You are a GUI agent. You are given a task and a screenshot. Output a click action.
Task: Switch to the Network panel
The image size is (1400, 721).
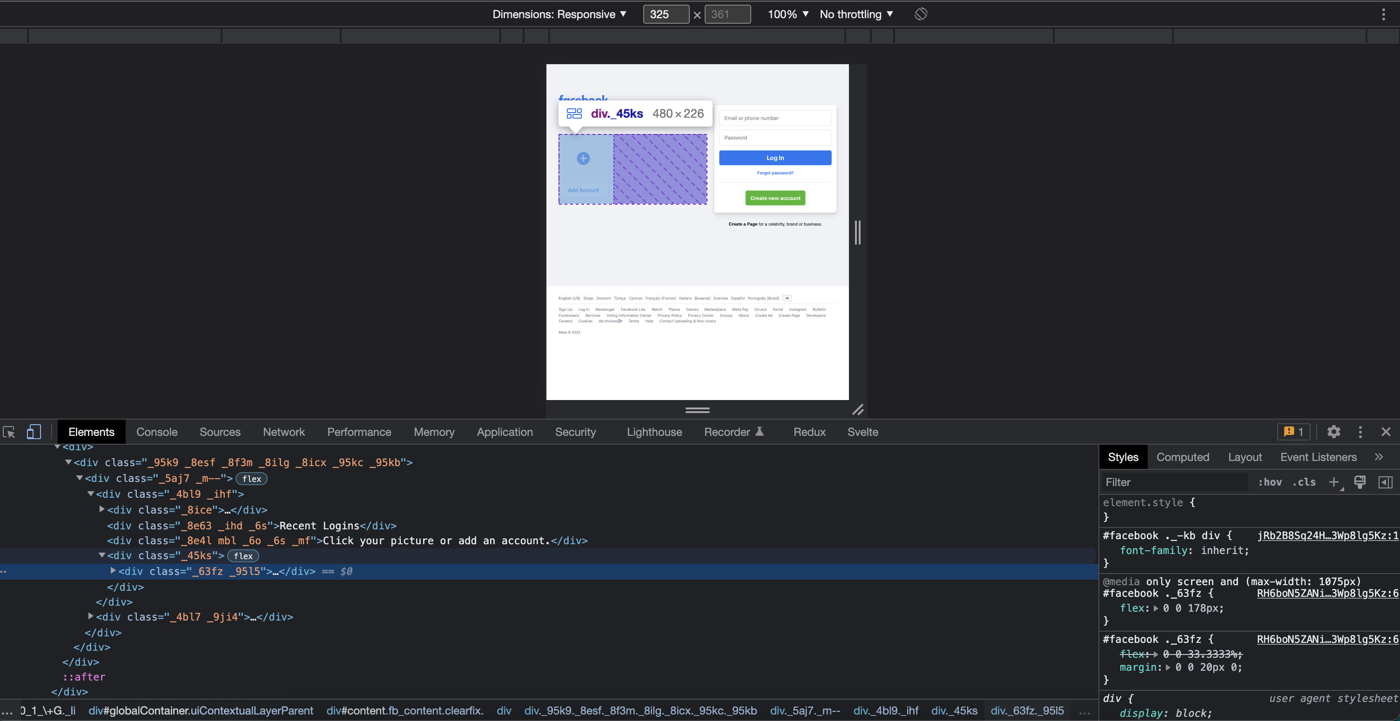[284, 432]
